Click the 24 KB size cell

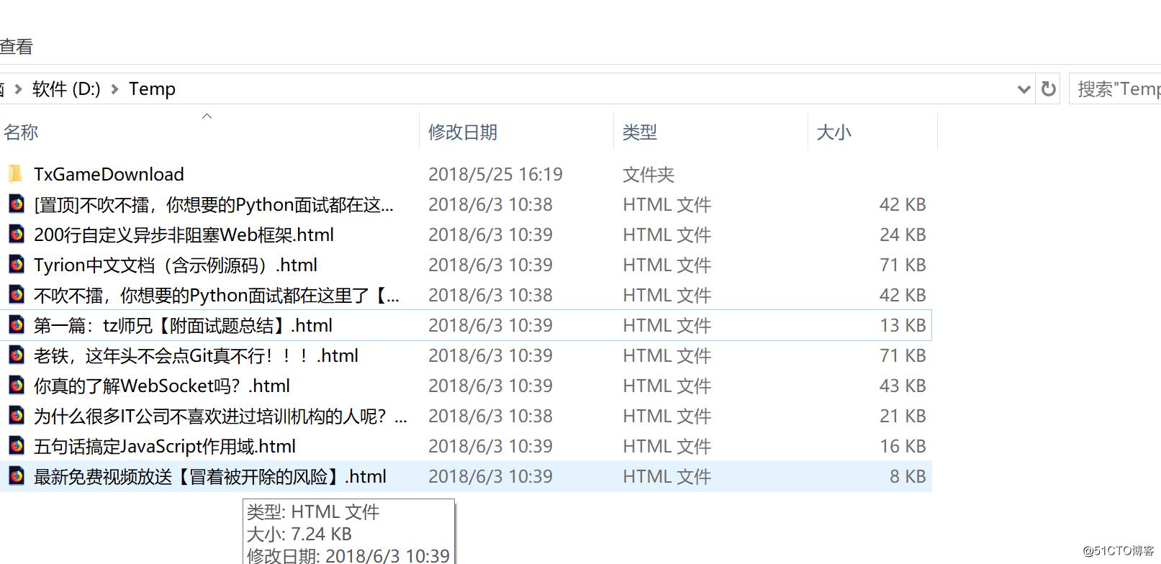coord(903,235)
